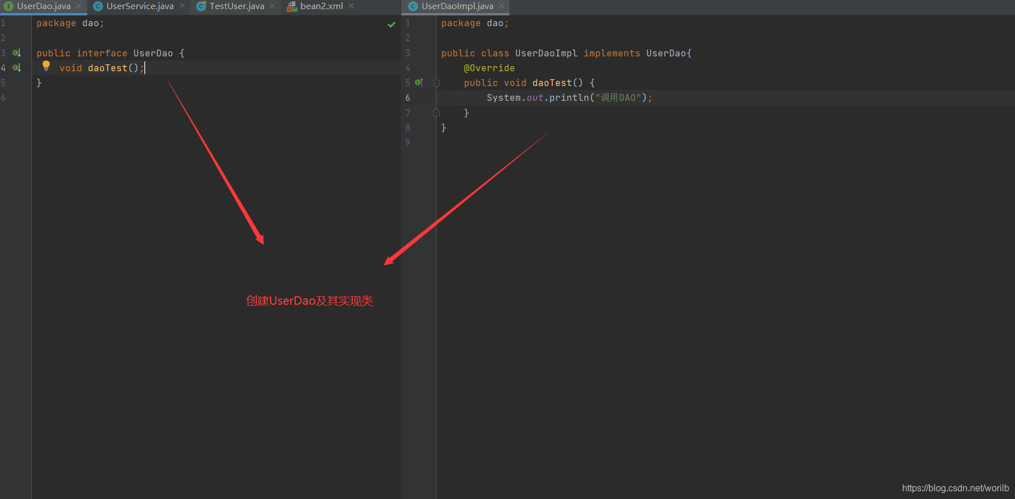This screenshot has height=499, width=1015.
Task: Click the interface icon on UserDao.java tab
Action: pyautogui.click(x=9, y=6)
